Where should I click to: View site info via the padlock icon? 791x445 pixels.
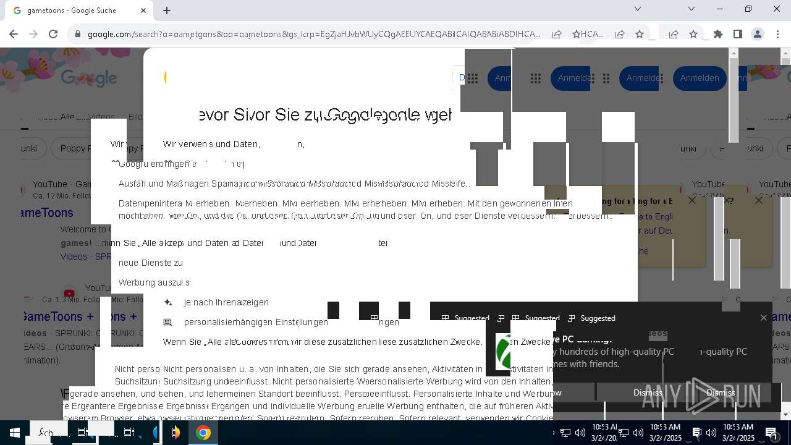78,35
